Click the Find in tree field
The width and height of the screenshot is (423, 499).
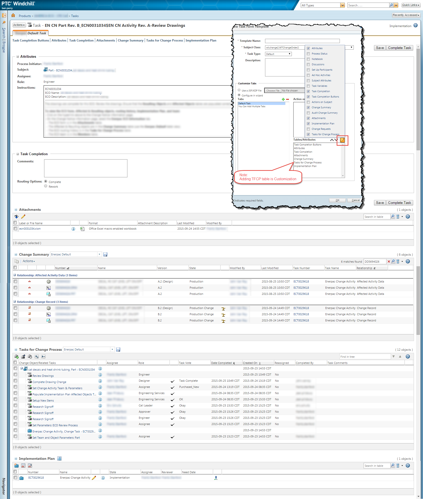coord(365,357)
